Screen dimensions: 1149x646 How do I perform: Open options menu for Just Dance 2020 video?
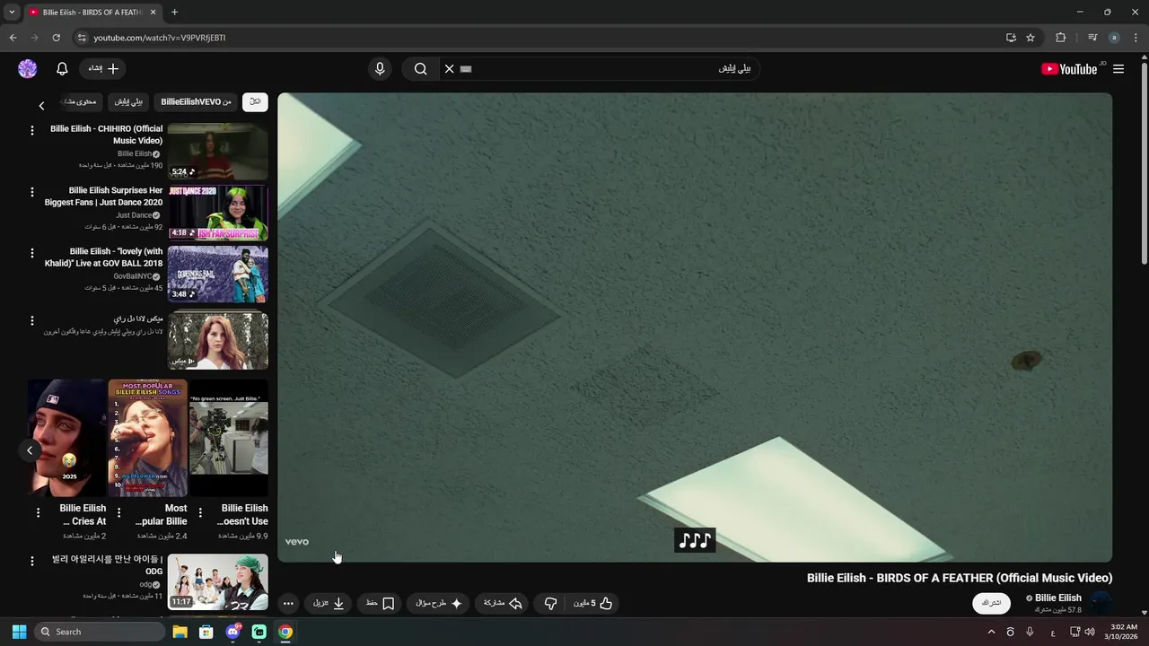click(32, 192)
